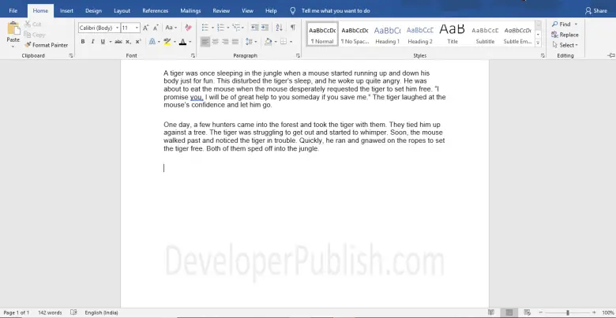
Task: Open the font name dropdown
Action: 117,28
